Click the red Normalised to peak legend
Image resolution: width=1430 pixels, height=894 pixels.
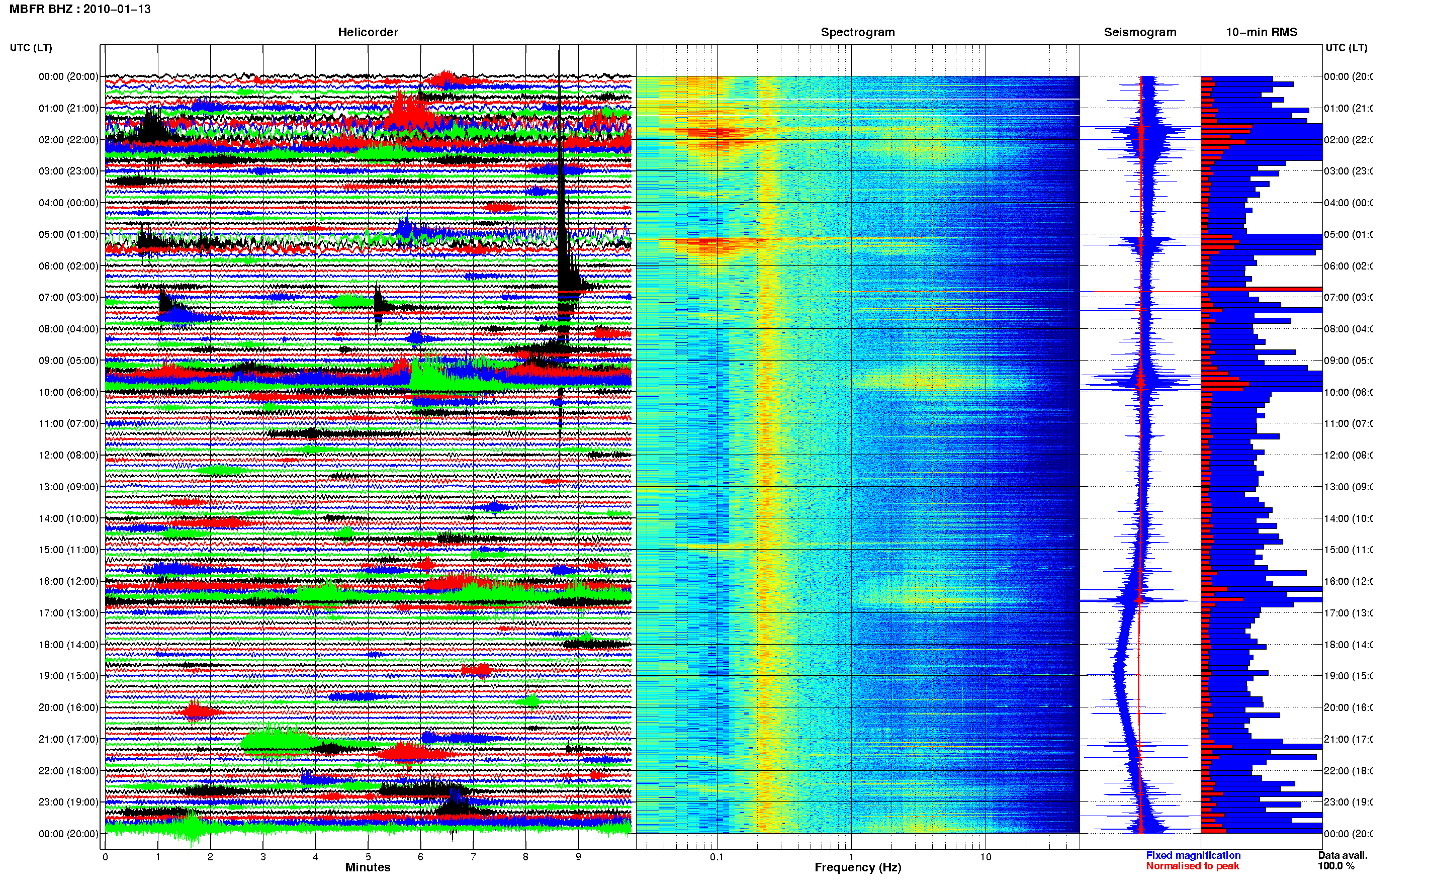pos(1192,866)
